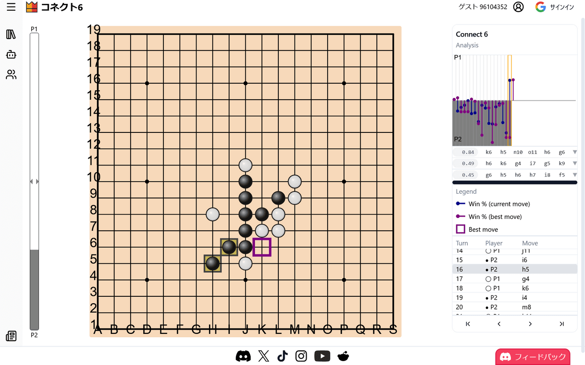Open the players icon in sidebar
This screenshot has height=365, width=585.
11,74
